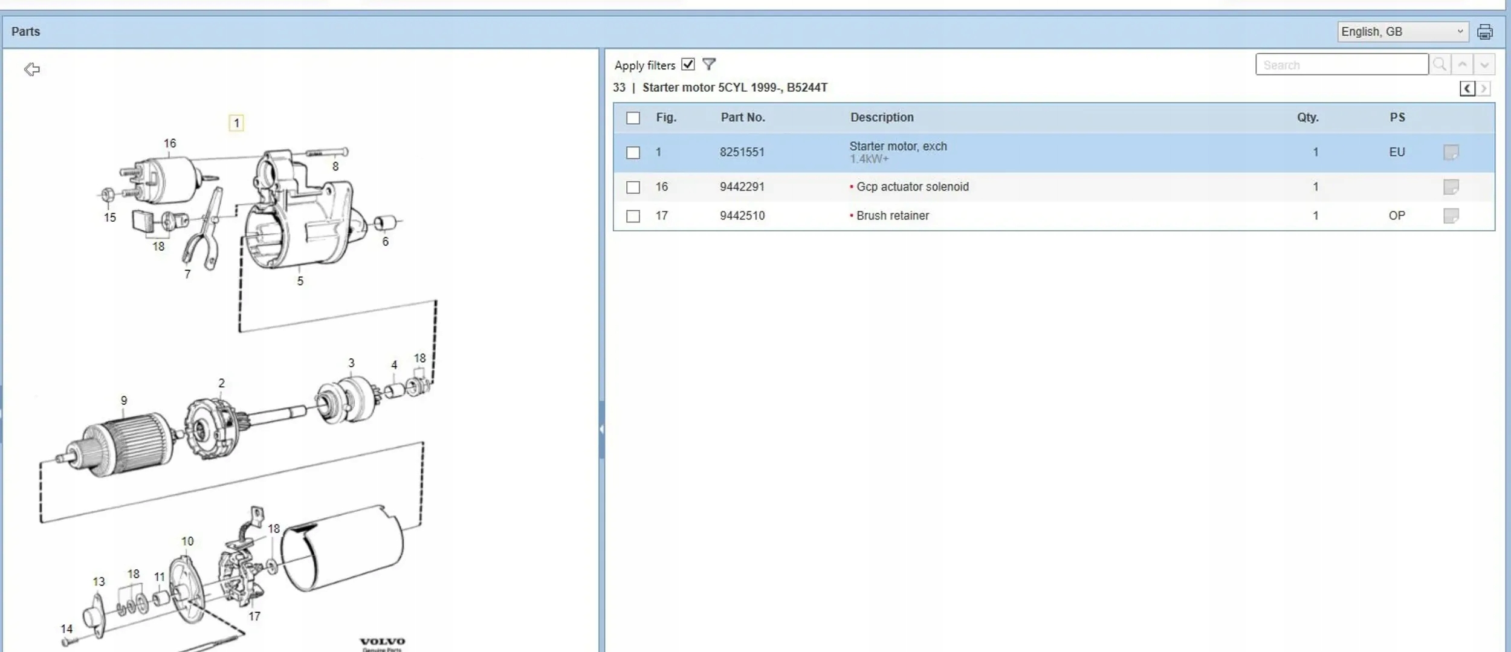Sort by the Part No. column header

743,117
